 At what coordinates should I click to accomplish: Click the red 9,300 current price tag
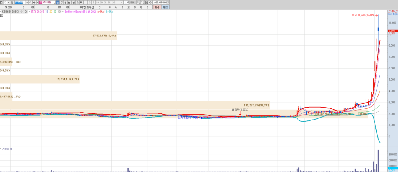point(393,31)
